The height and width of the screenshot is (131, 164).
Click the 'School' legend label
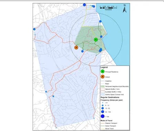click(107, 77)
